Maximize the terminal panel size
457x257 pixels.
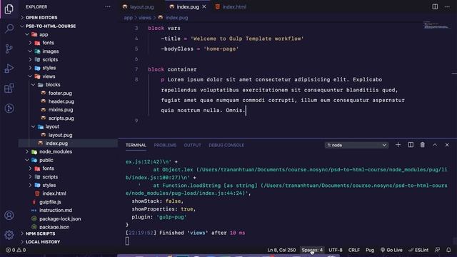(435, 145)
